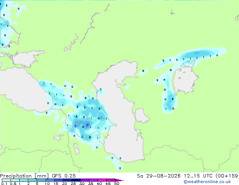This screenshot has height=185, width=239.
Task: Click the forecast date 'Sa 29-08-2026'
Action: [x=159, y=176]
